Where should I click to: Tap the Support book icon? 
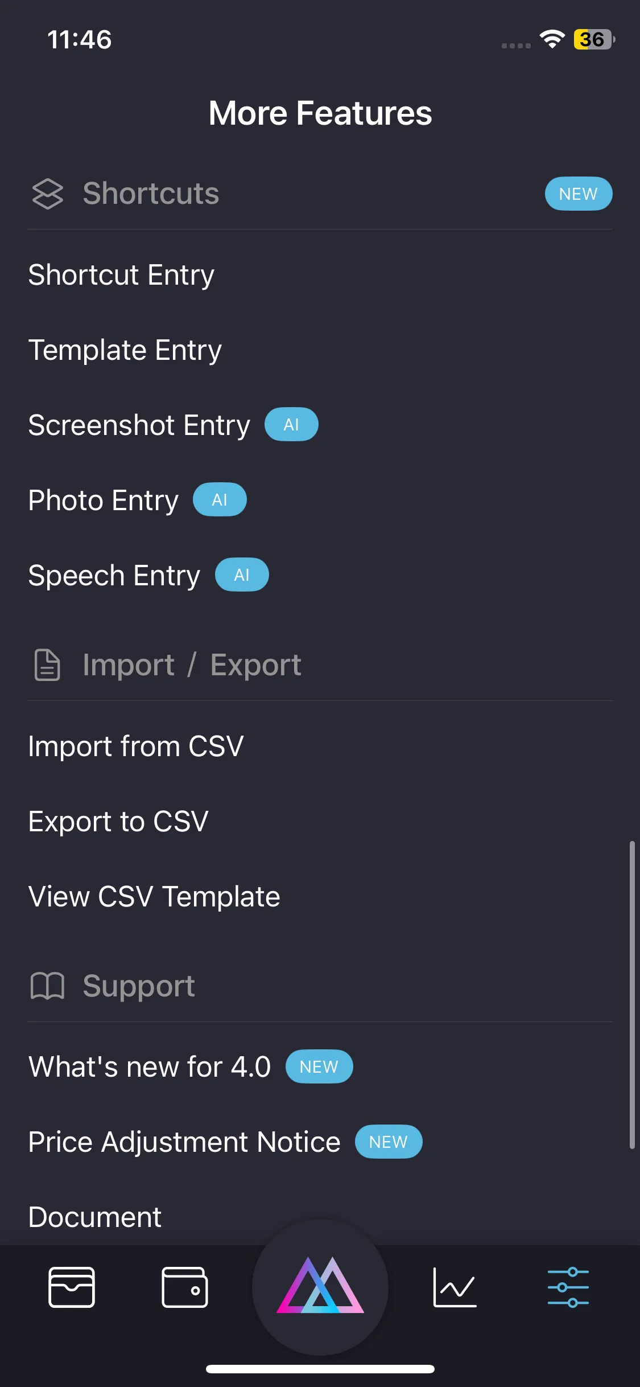click(48, 986)
